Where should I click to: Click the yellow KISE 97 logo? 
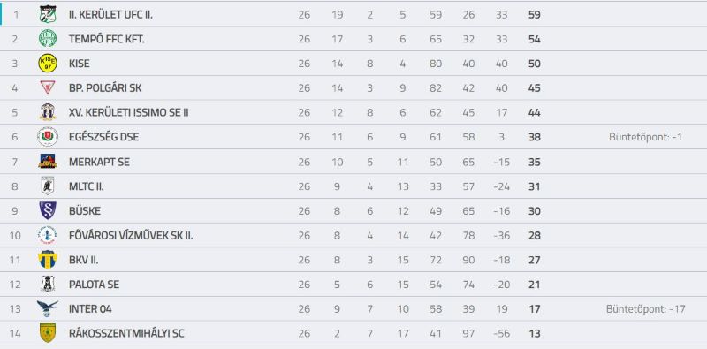coord(48,63)
